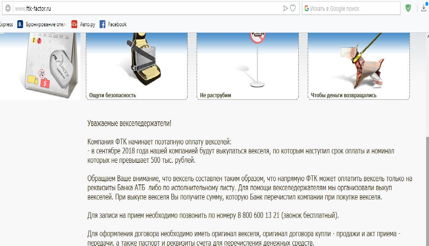Viewport: 429px width, 246px height.
Task: Open the downloads arrow icon
Action: (x=424, y=8)
